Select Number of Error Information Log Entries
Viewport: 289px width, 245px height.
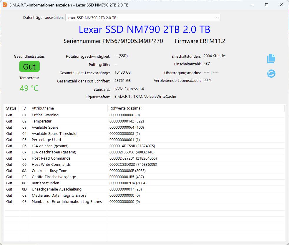pyautogui.click(x=144, y=202)
